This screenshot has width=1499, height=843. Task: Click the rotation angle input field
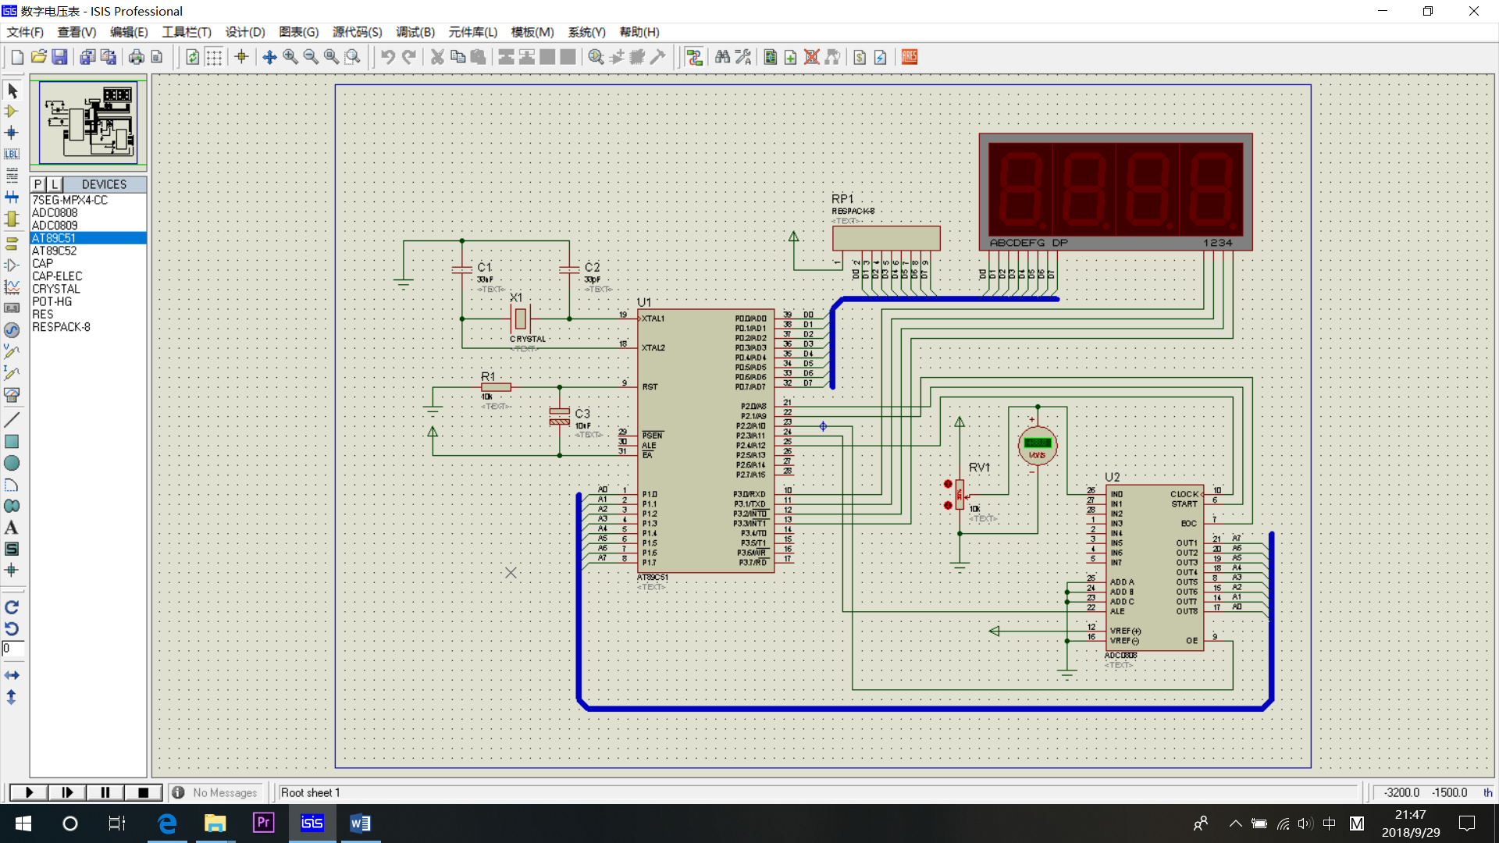[x=13, y=649]
